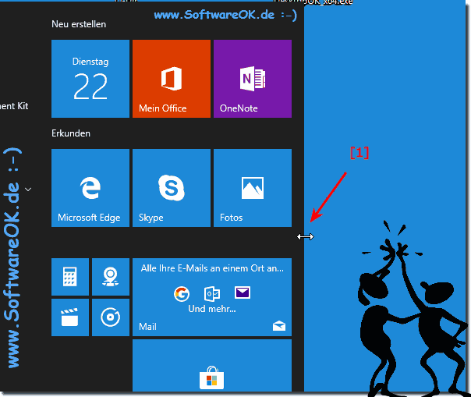Open the Skype tile
Image resolution: width=471 pixels, height=397 pixels.
[x=172, y=188]
